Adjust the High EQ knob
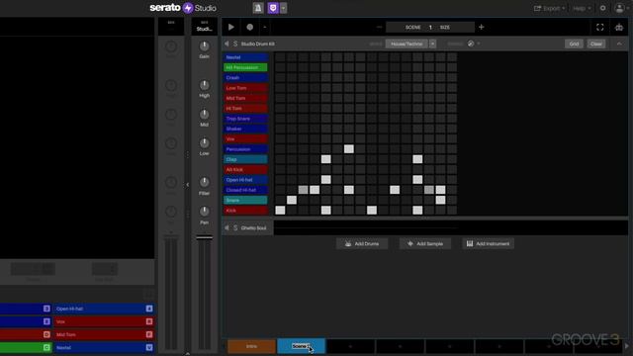Image resolution: width=633 pixels, height=356 pixels. (205, 85)
